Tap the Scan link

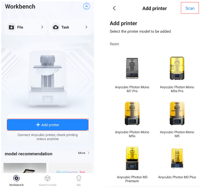click(190, 8)
